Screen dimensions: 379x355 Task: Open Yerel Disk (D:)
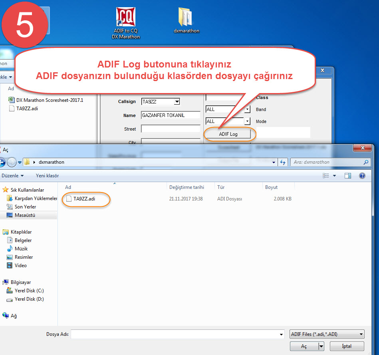[x=26, y=299]
